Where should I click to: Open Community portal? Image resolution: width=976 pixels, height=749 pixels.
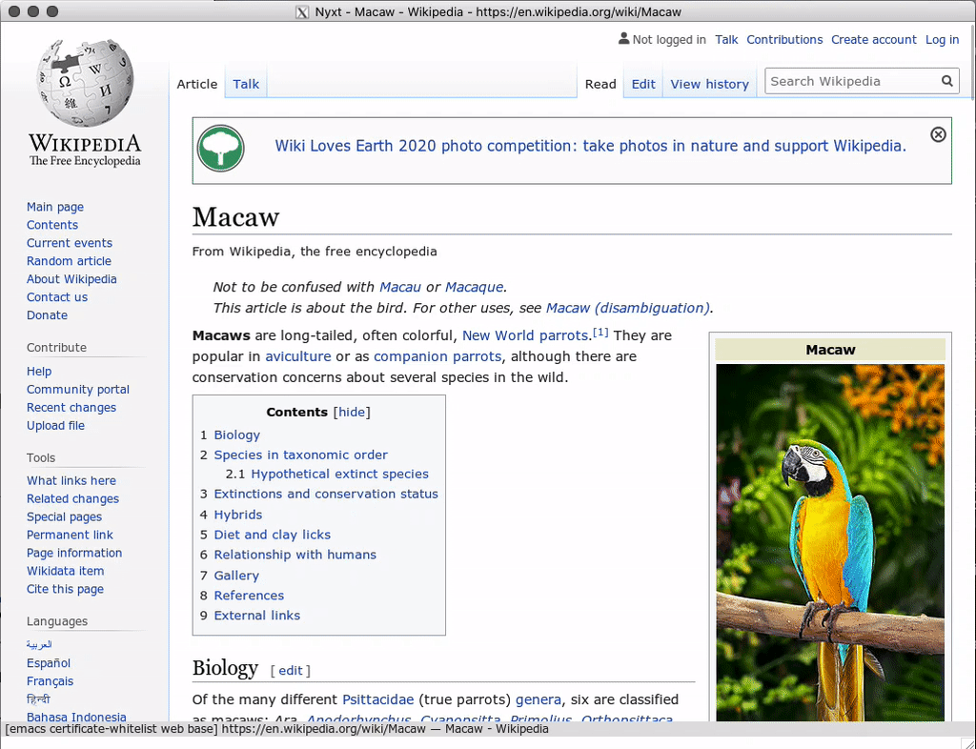click(78, 390)
